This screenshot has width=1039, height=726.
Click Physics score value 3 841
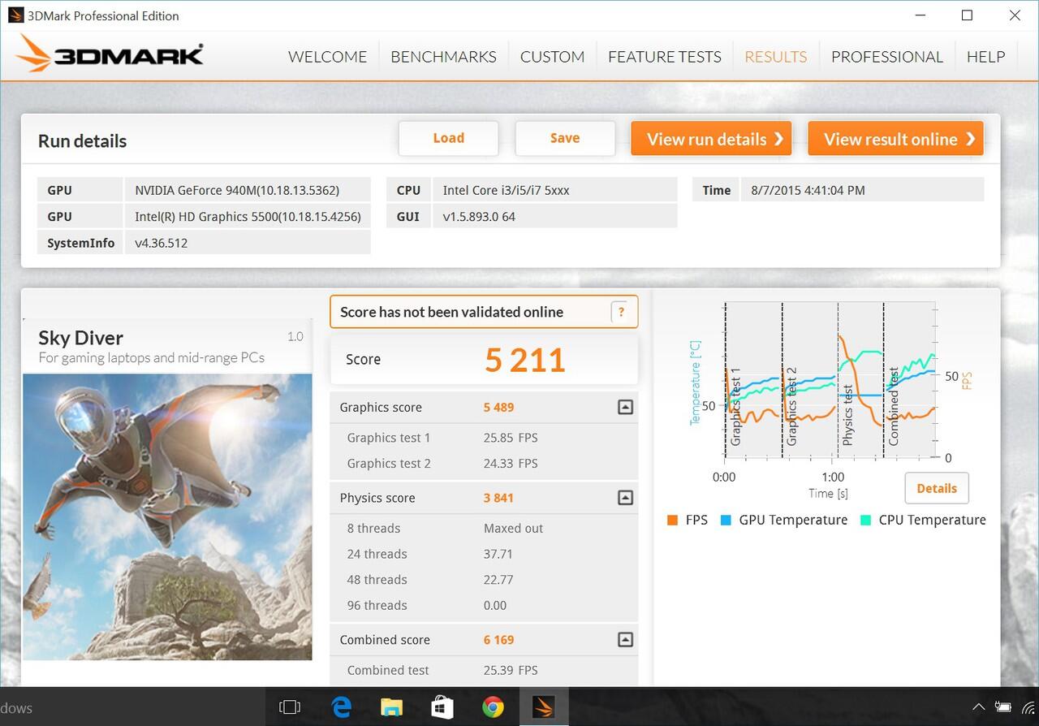[498, 498]
